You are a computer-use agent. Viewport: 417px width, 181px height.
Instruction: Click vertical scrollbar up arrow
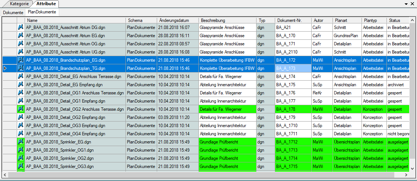point(412,20)
